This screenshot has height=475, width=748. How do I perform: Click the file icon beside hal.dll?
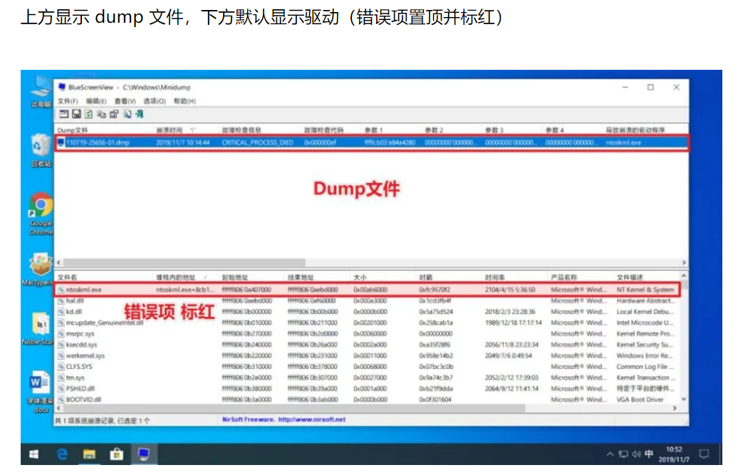tap(61, 301)
